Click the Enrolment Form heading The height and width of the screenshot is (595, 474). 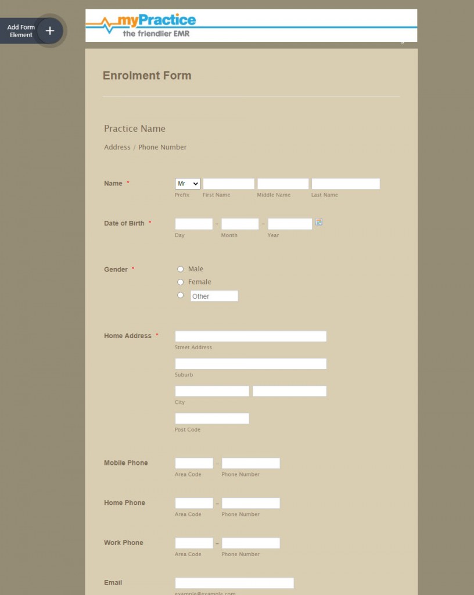click(x=147, y=76)
